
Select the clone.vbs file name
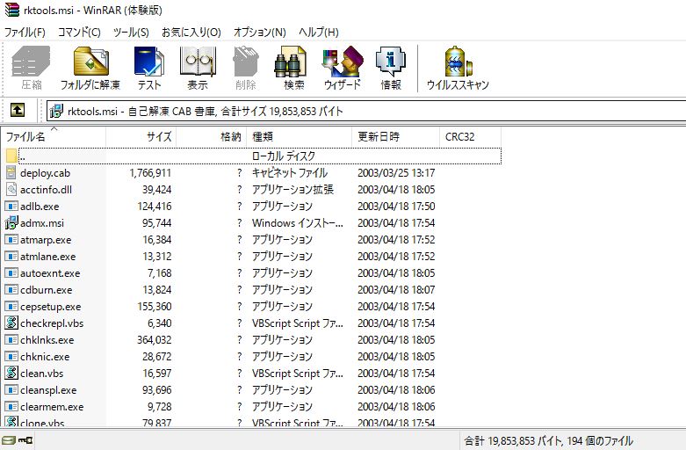click(x=42, y=423)
